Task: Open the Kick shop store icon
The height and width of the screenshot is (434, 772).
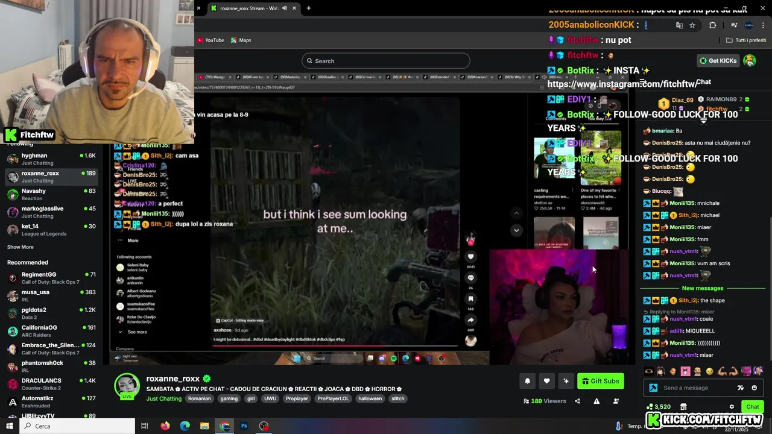Action: (683, 407)
